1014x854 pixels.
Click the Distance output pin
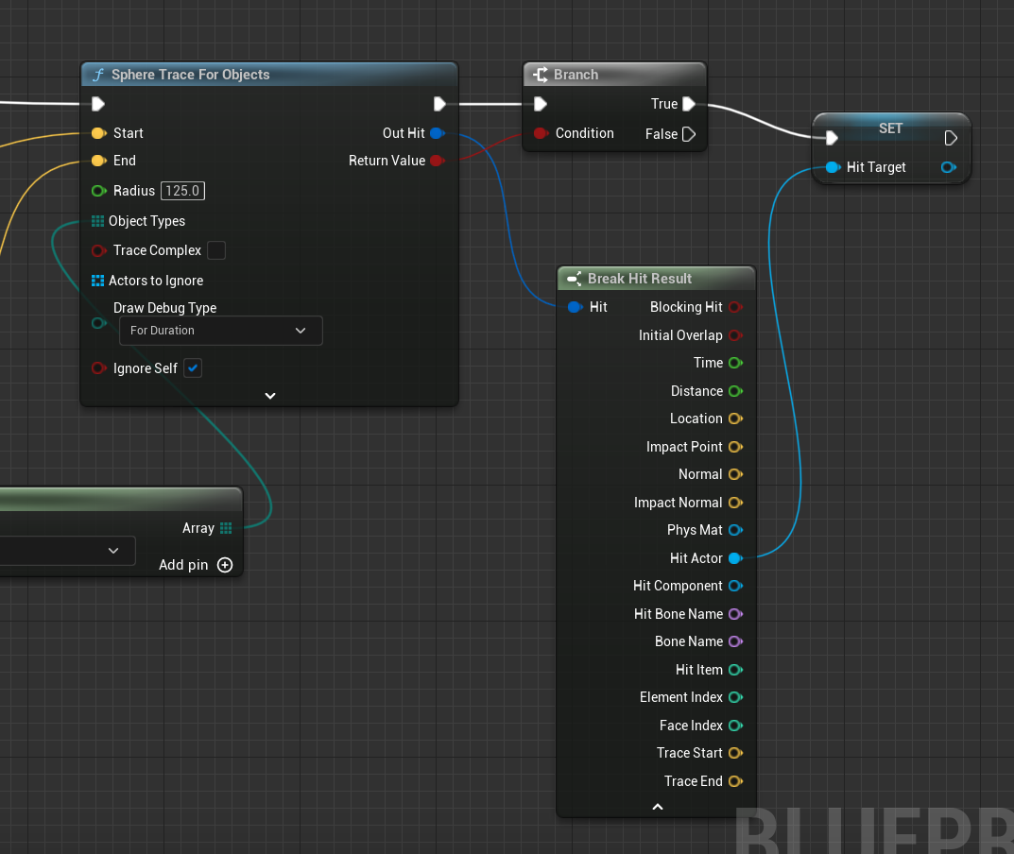pyautogui.click(x=736, y=391)
